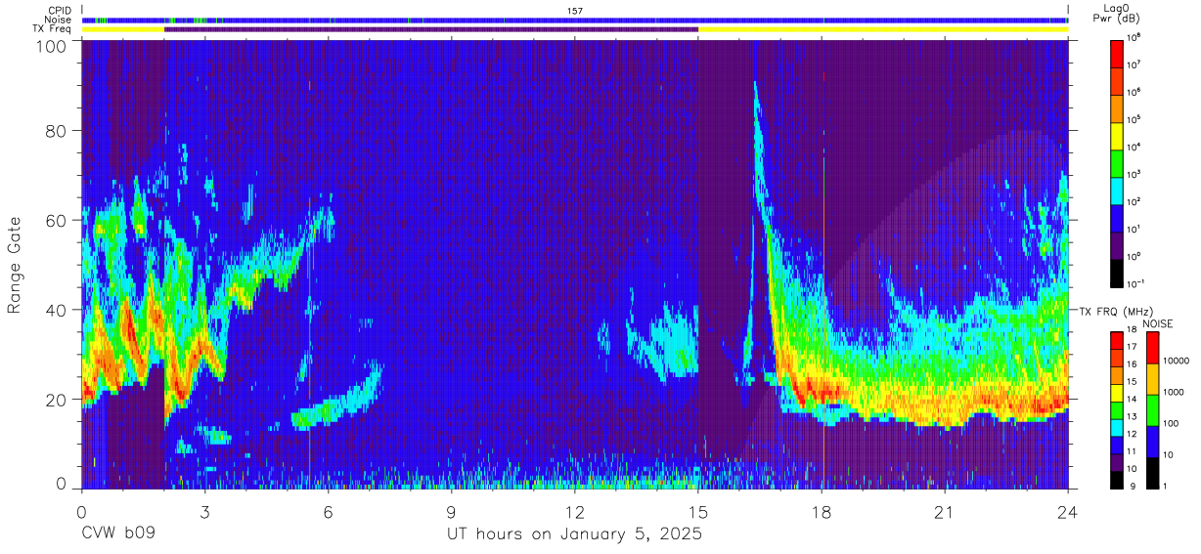Click the '40' tick label on the Range Gate axis
Viewport: 1201px width, 554px height.
pyautogui.click(x=55, y=310)
